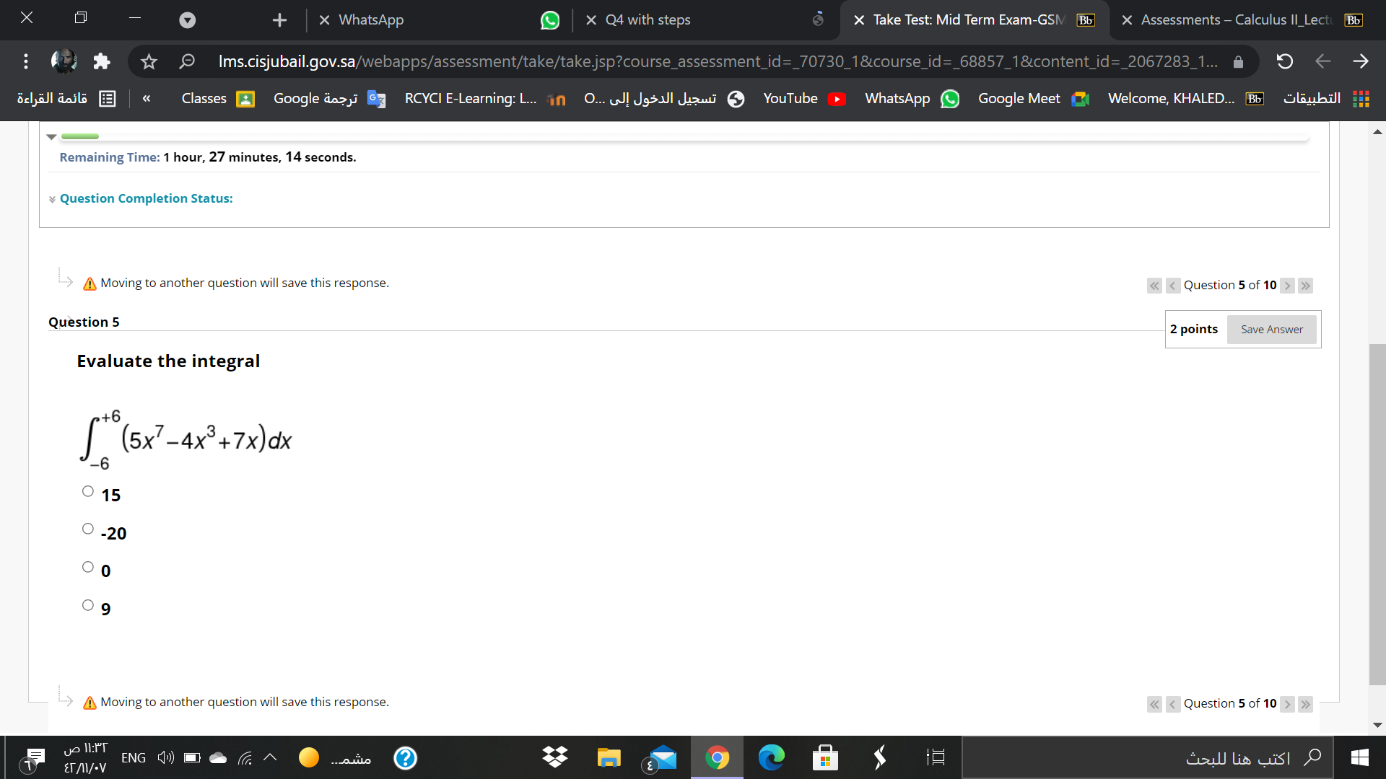This screenshot has width=1386, height=779.
Task: Jump to last question double arrow at top
Action: coord(1305,286)
